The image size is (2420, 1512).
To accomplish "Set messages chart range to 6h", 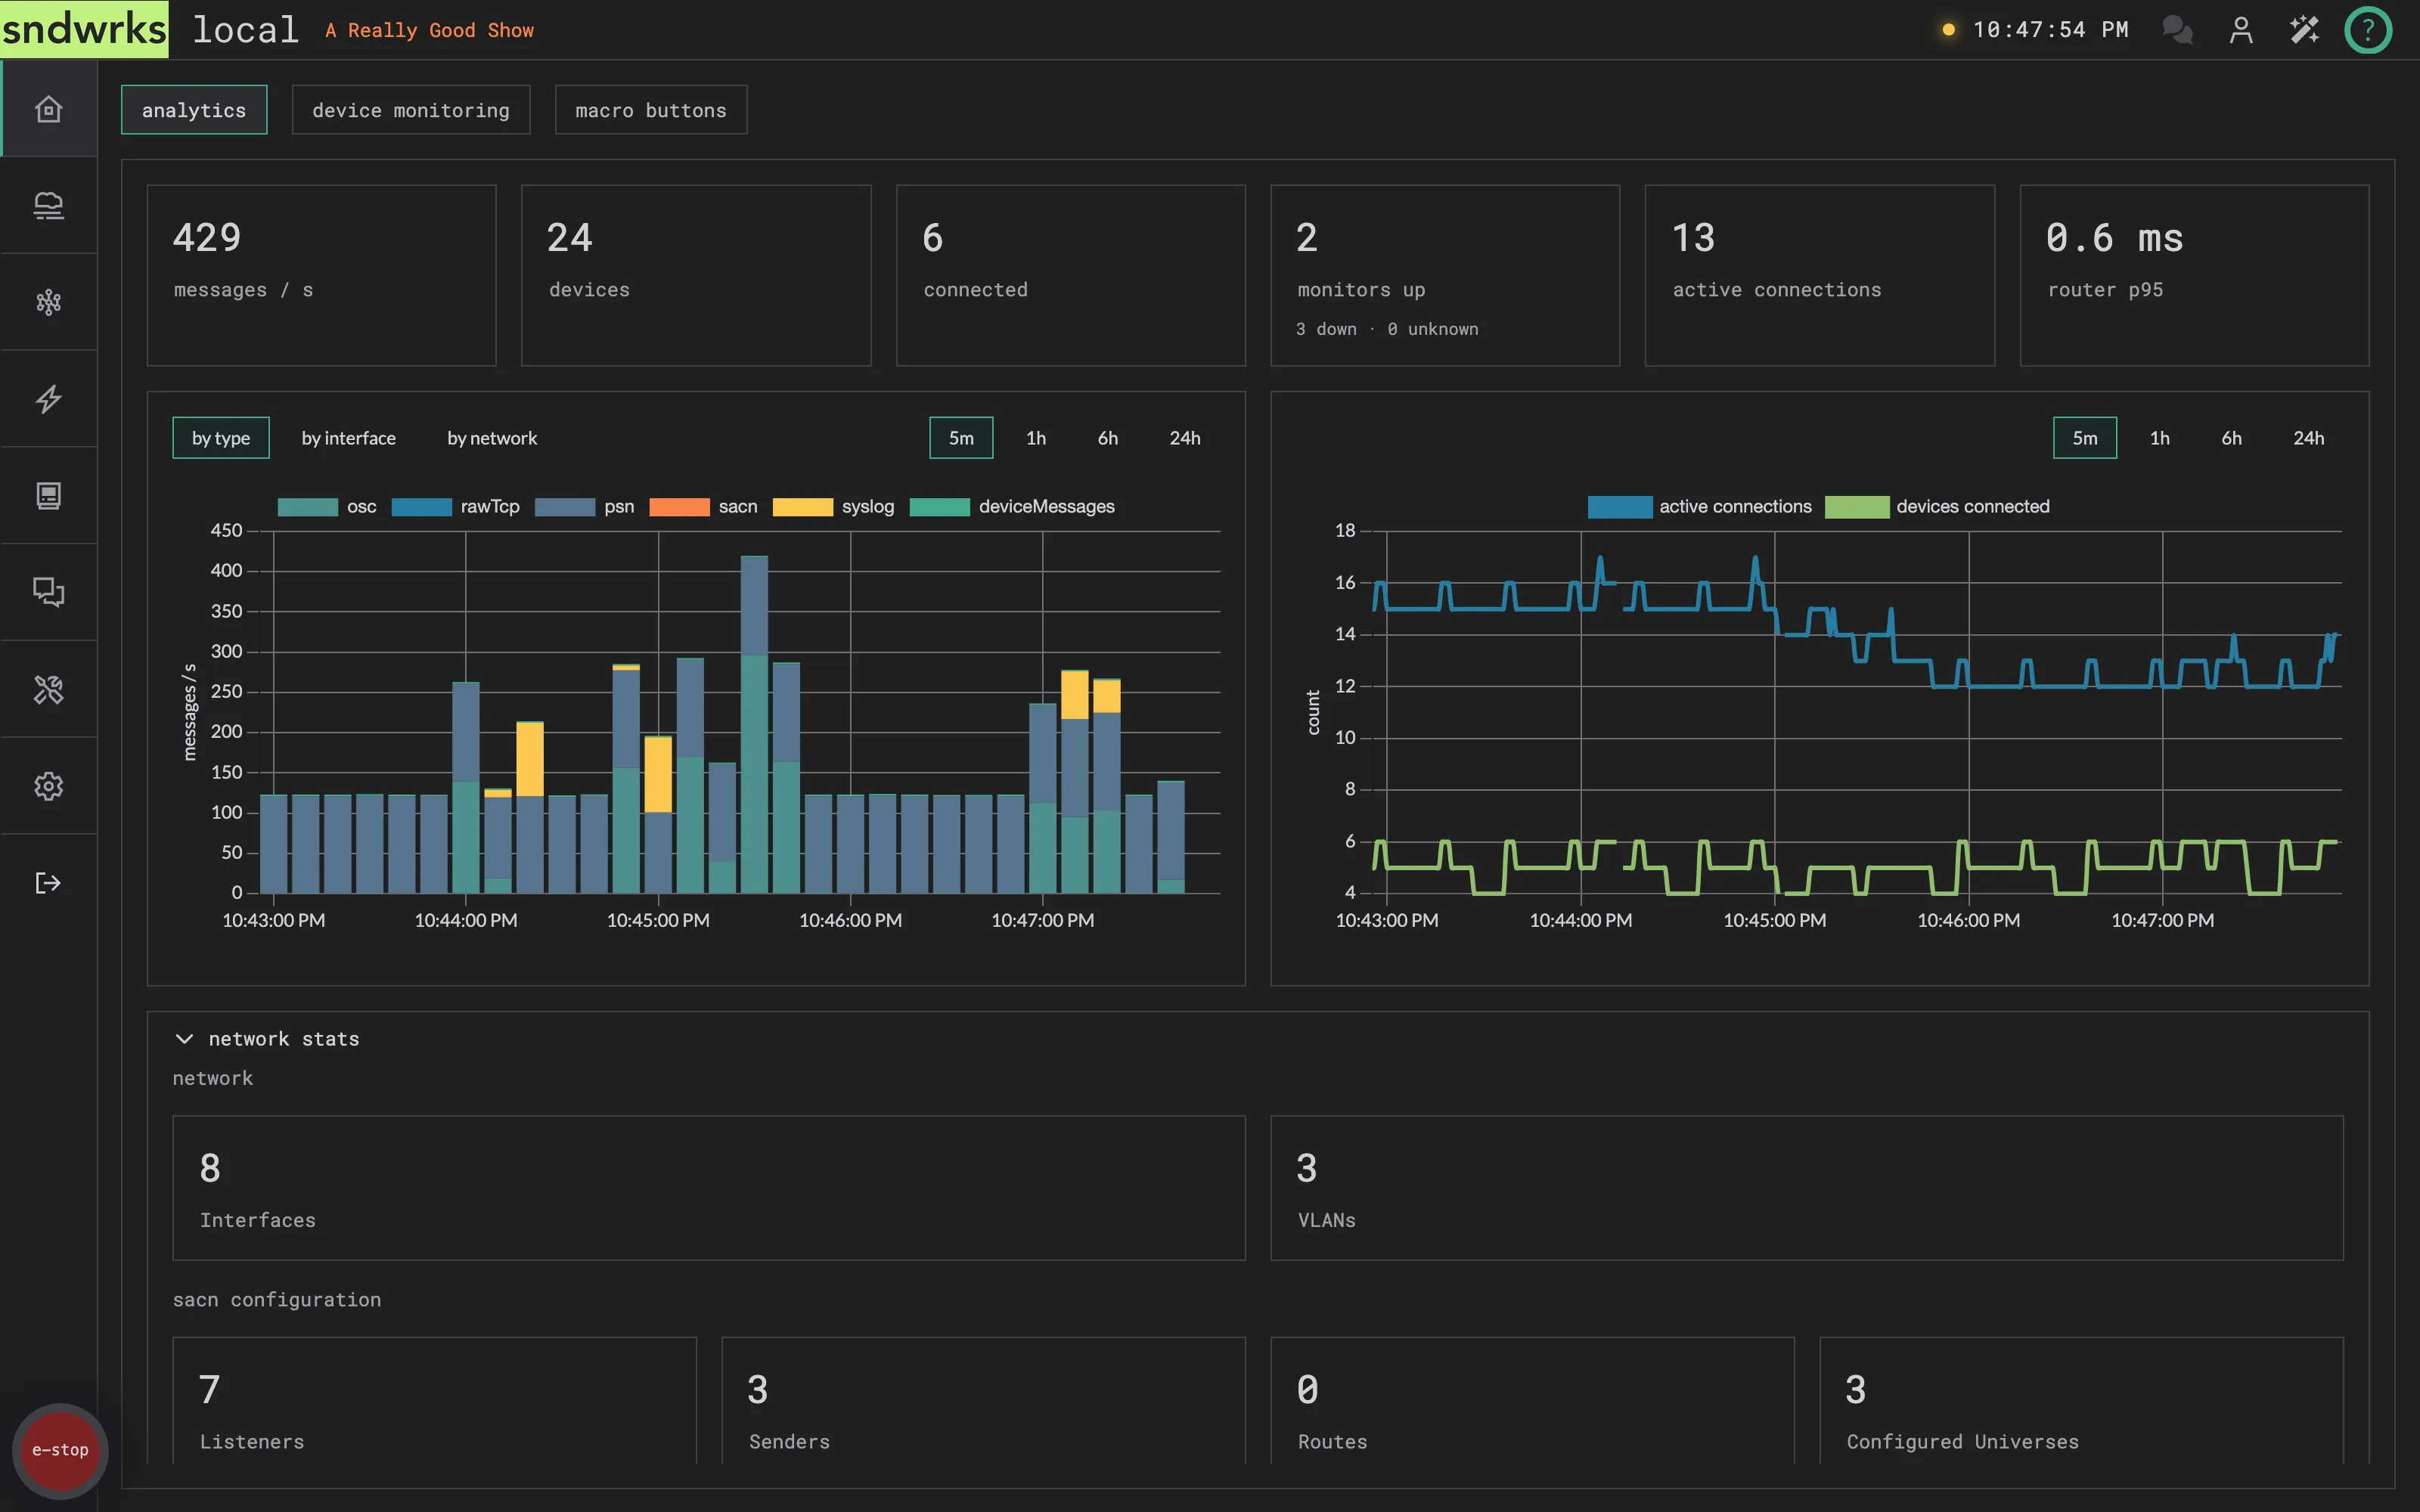I will point(1108,438).
